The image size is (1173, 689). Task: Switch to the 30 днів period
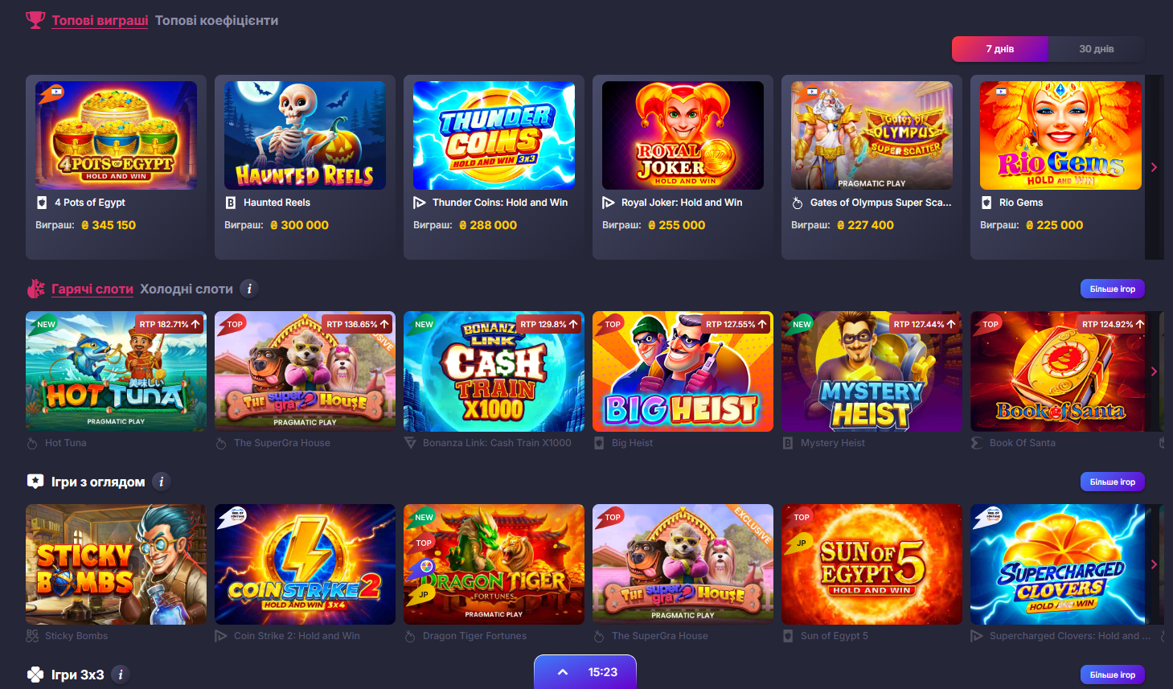click(1097, 49)
